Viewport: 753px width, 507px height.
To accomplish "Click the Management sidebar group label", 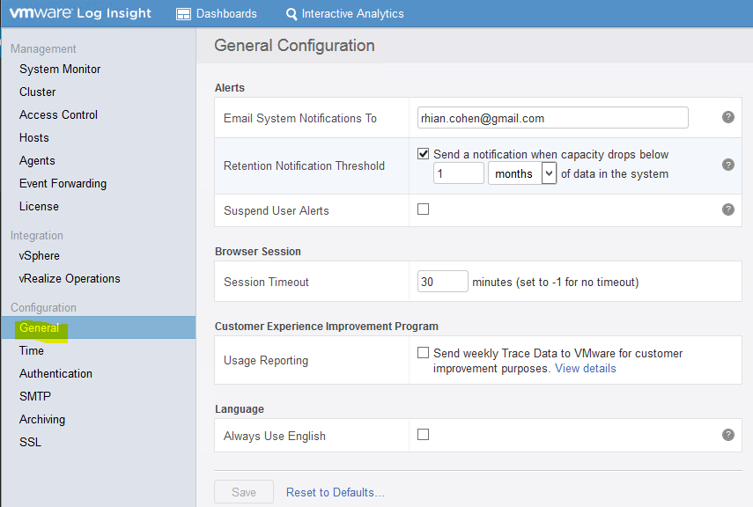I will [x=43, y=49].
